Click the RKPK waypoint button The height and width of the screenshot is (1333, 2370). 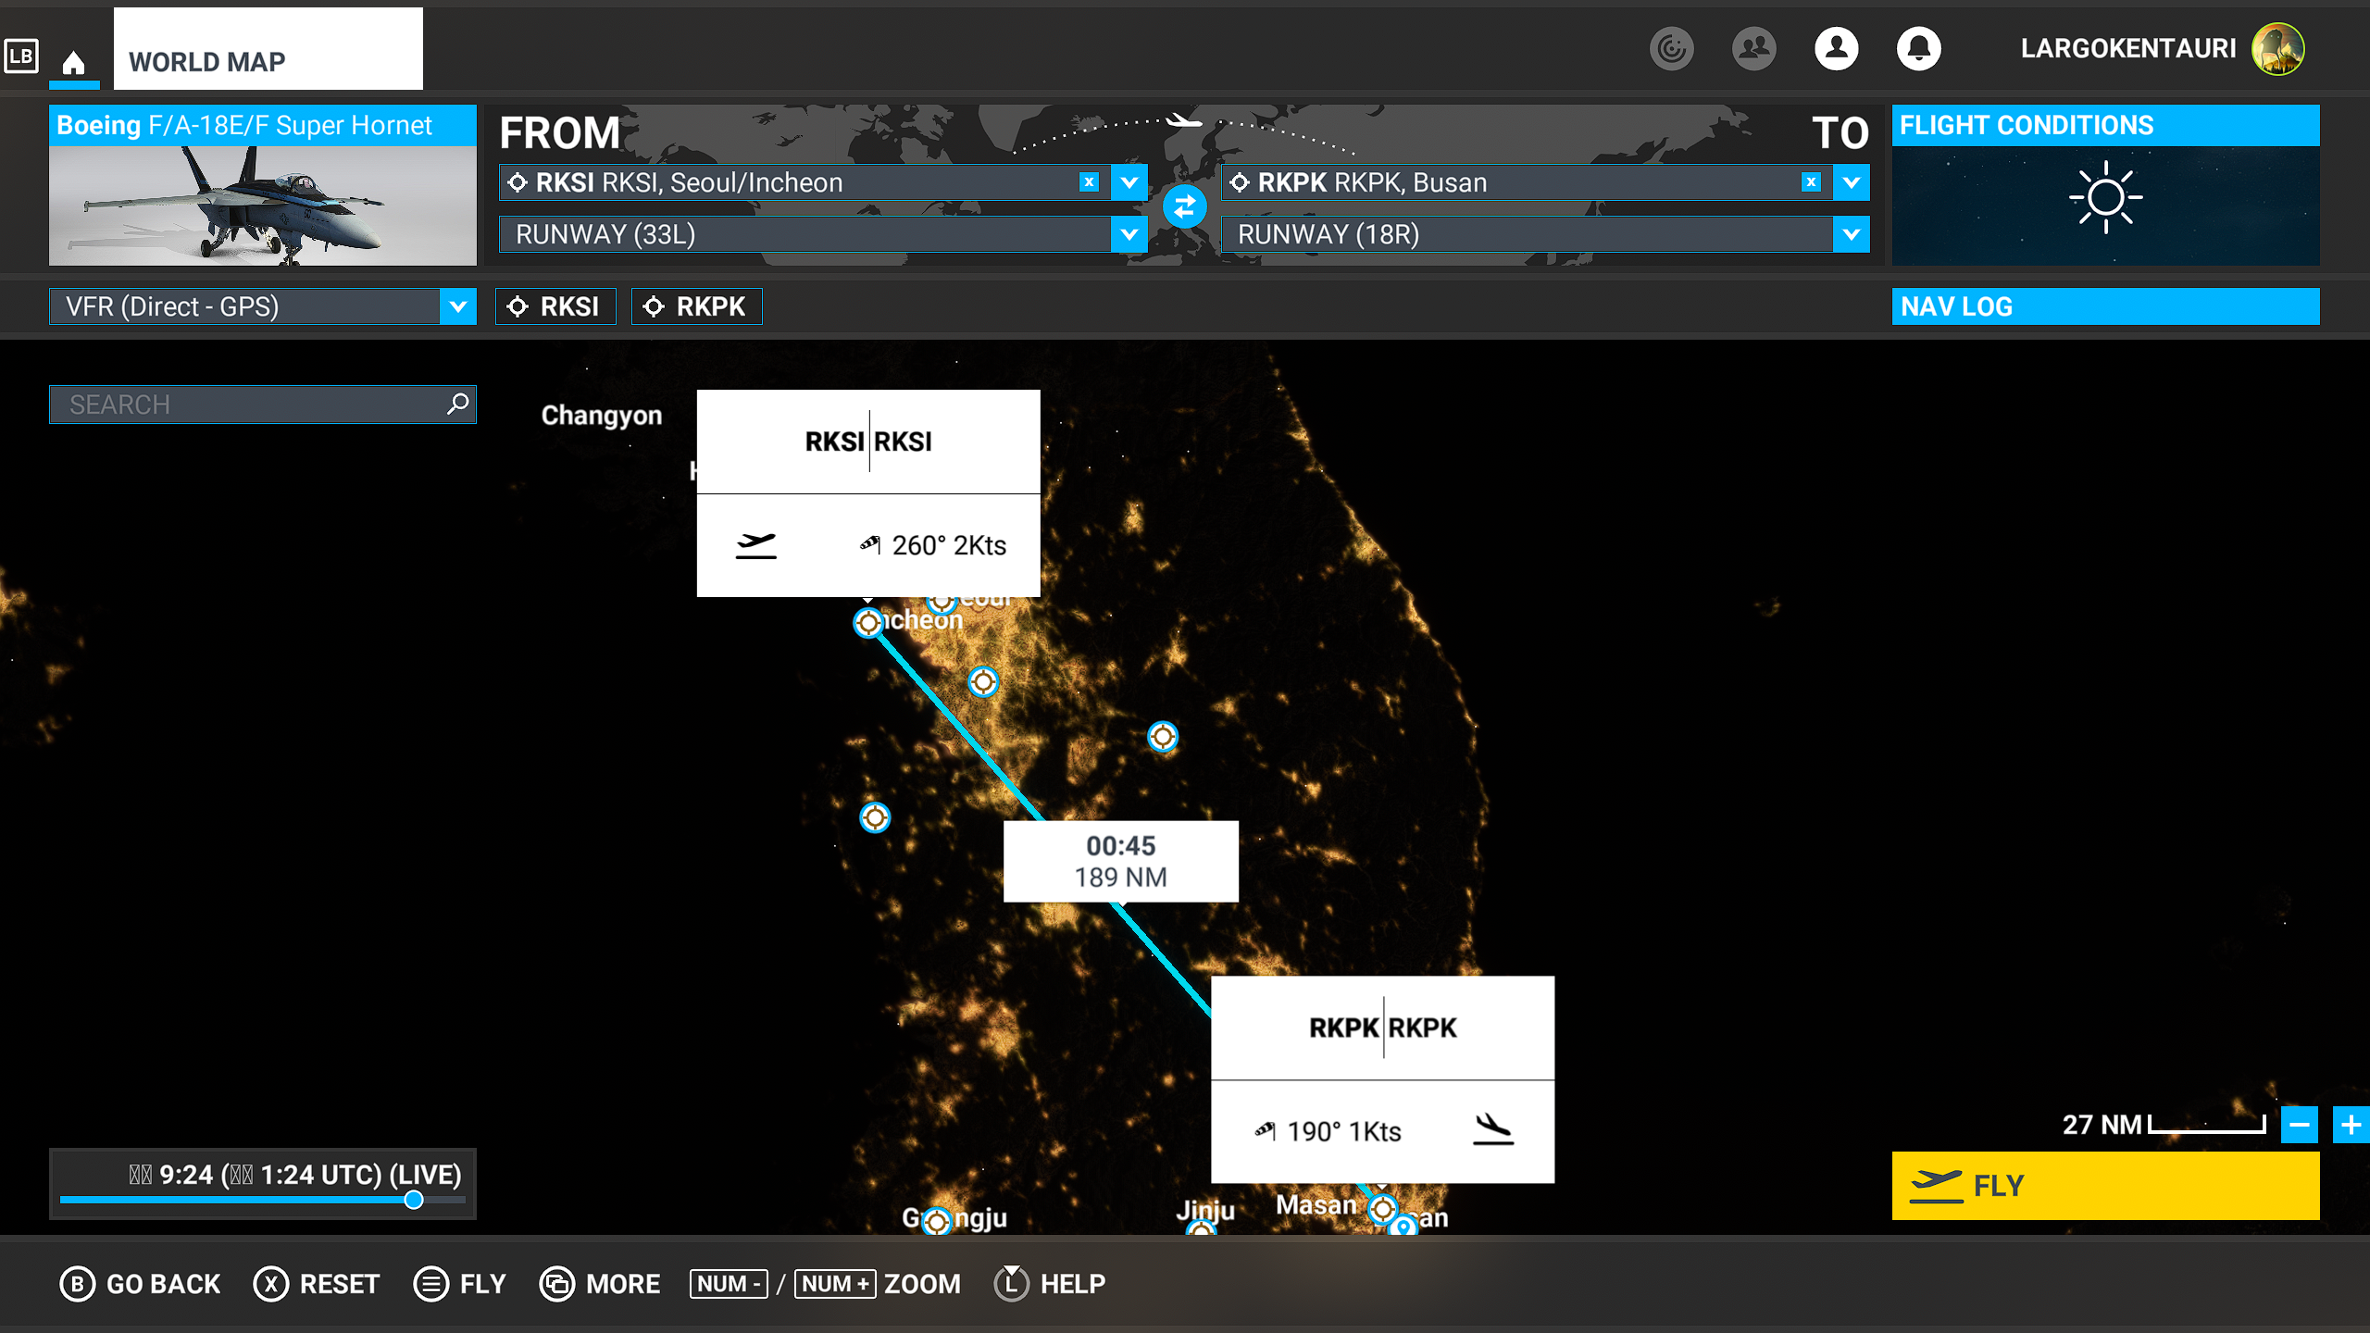tap(696, 306)
